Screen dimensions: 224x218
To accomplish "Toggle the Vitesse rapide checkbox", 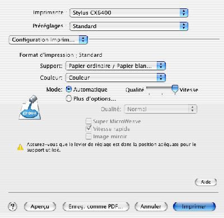I will [x=88, y=129].
